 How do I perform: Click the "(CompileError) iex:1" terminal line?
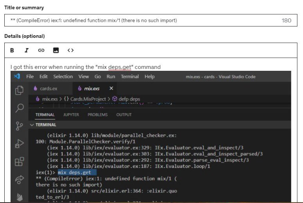point(106,178)
